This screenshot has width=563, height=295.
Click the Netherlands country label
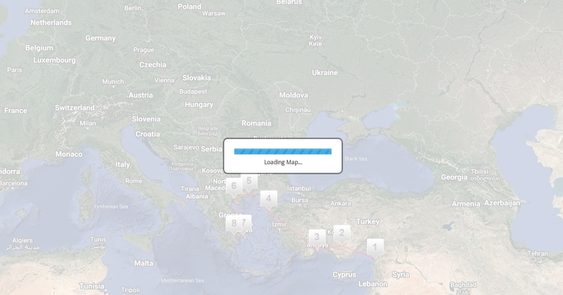(51, 22)
